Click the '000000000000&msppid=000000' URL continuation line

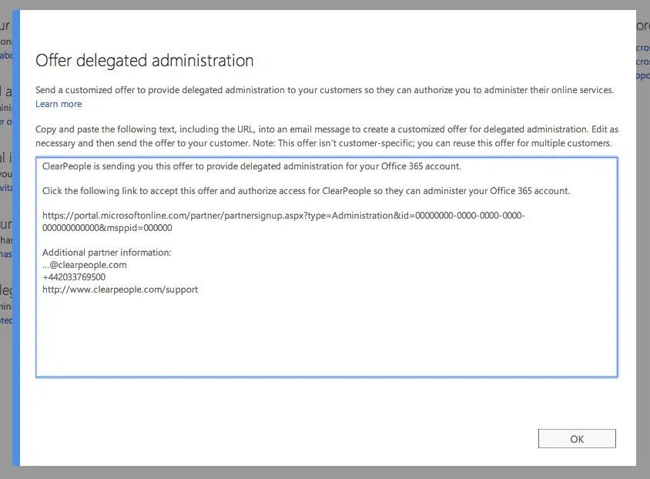pyautogui.click(x=107, y=228)
